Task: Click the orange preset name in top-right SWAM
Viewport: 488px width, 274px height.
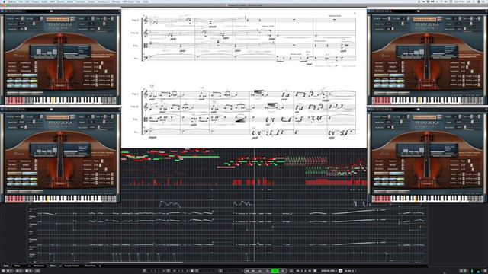Action: pyautogui.click(x=425, y=19)
